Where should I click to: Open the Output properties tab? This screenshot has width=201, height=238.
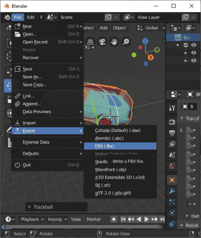coord(172,133)
